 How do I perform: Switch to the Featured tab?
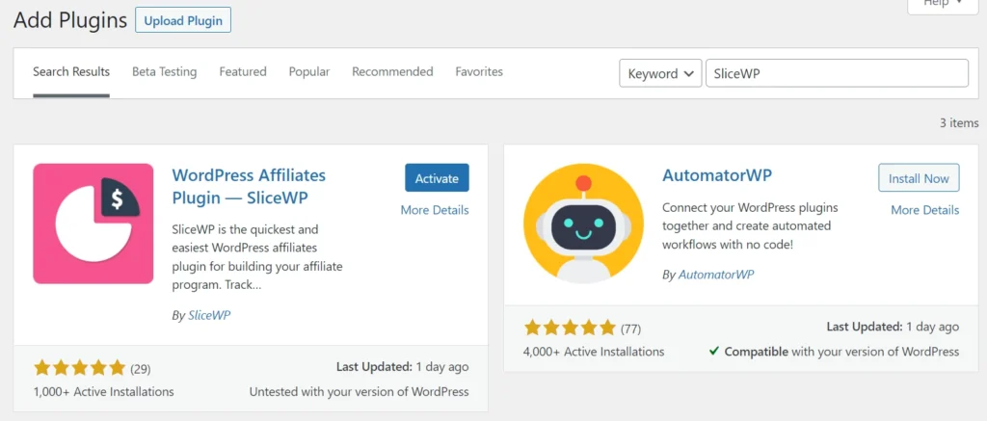[x=243, y=72]
